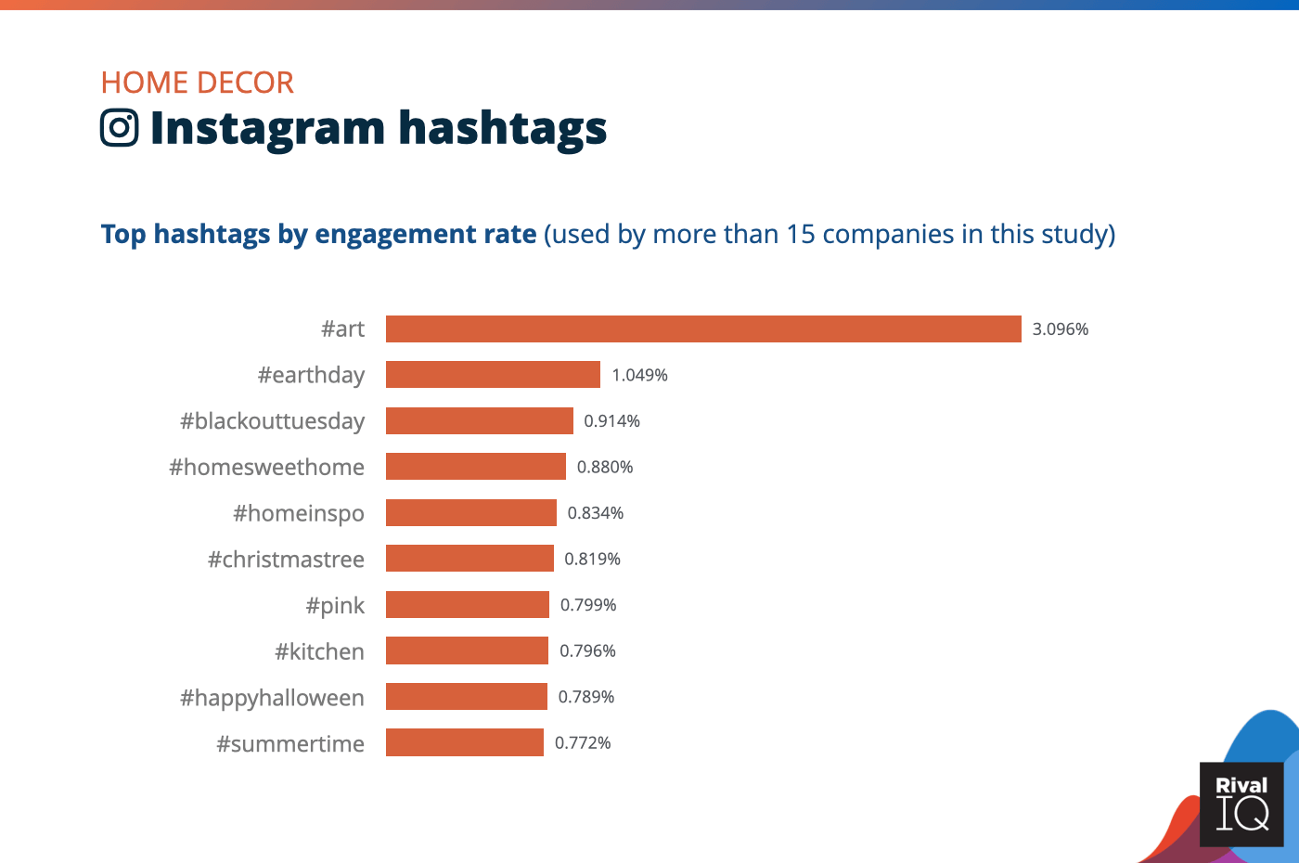Select the #kitchen hashtag label
Image resolution: width=1299 pixels, height=863 pixels.
click(319, 651)
